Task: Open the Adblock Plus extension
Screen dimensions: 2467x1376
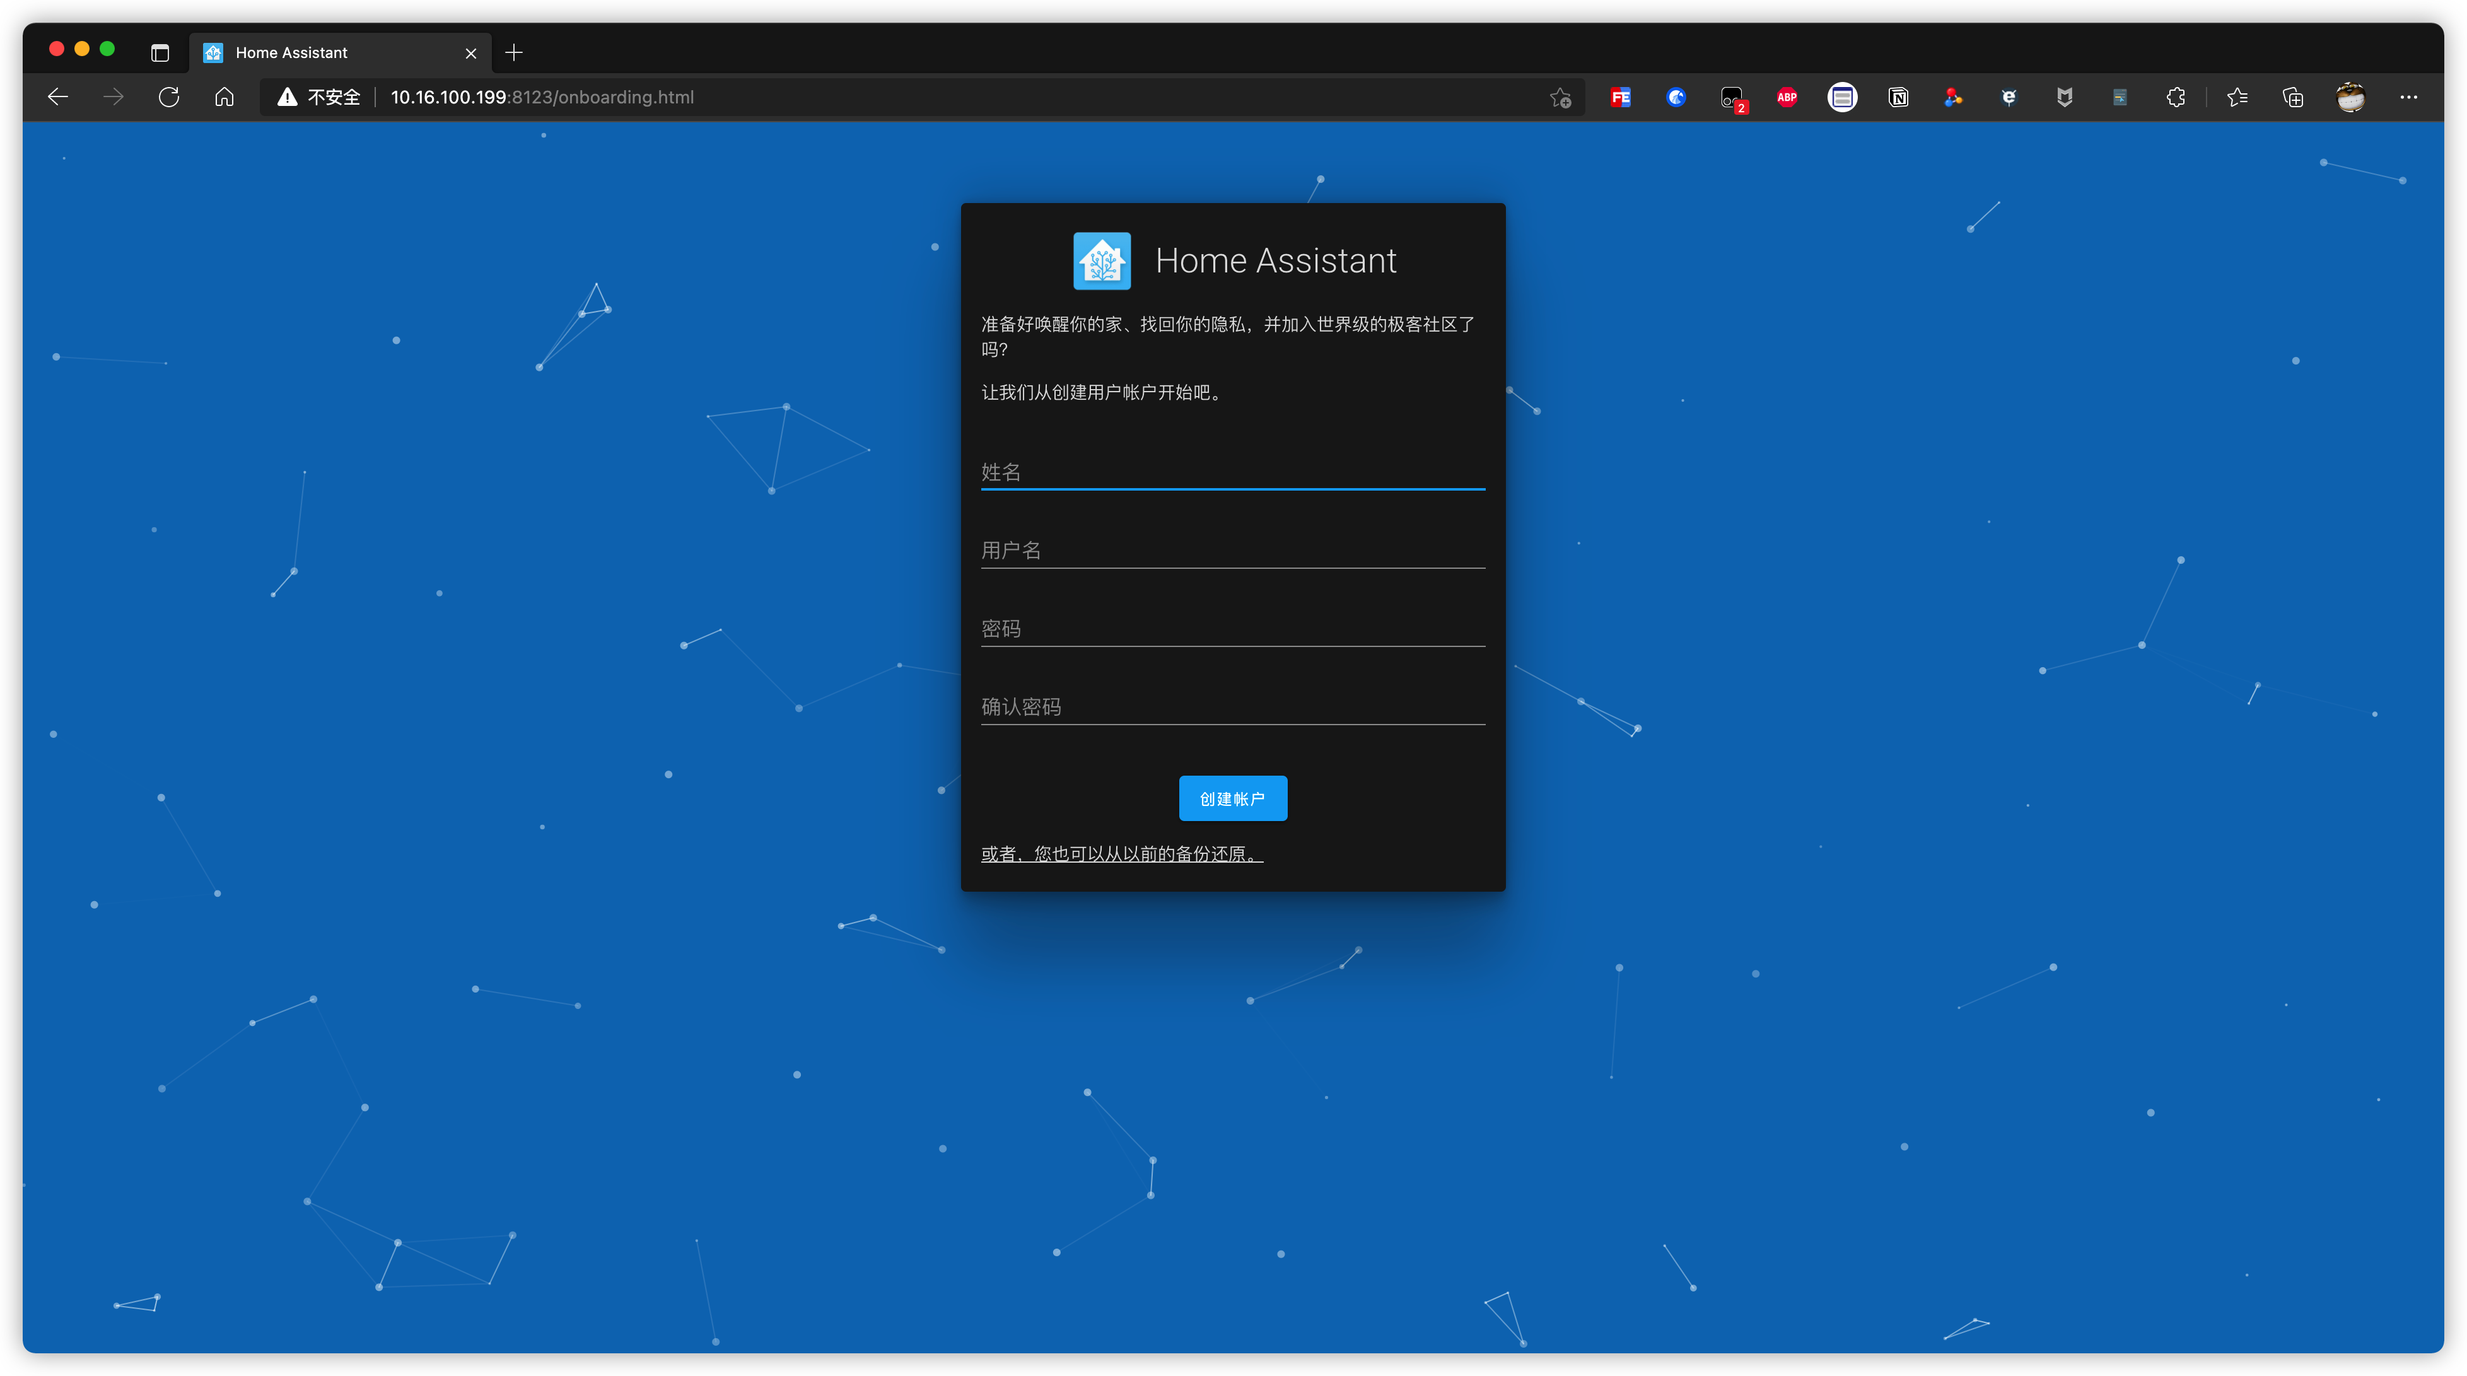Action: point(1786,96)
